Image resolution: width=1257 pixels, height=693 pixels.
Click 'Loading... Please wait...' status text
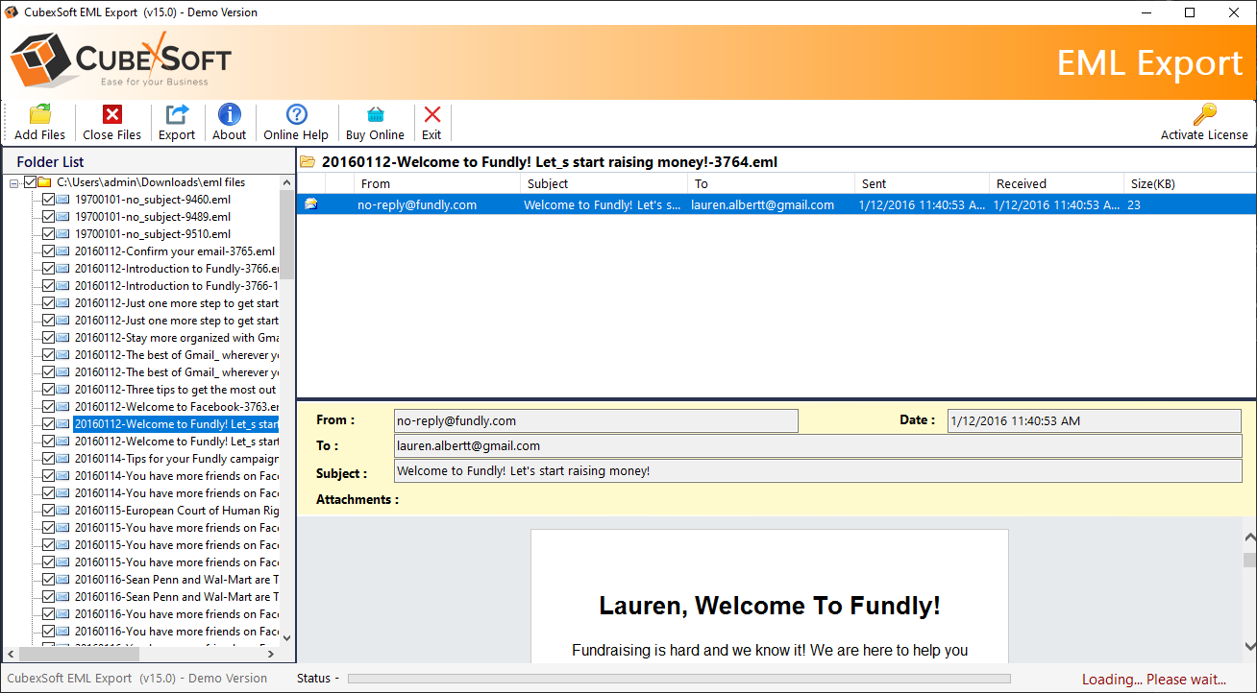(1153, 680)
